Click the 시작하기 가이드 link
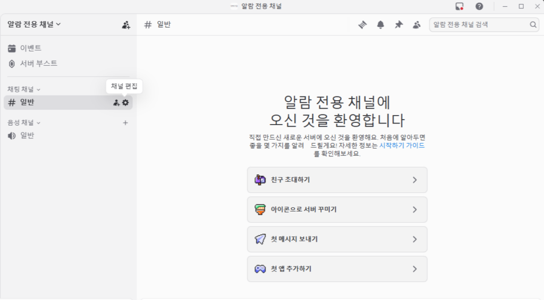Viewport: 544px width, 300px height. coord(402,145)
